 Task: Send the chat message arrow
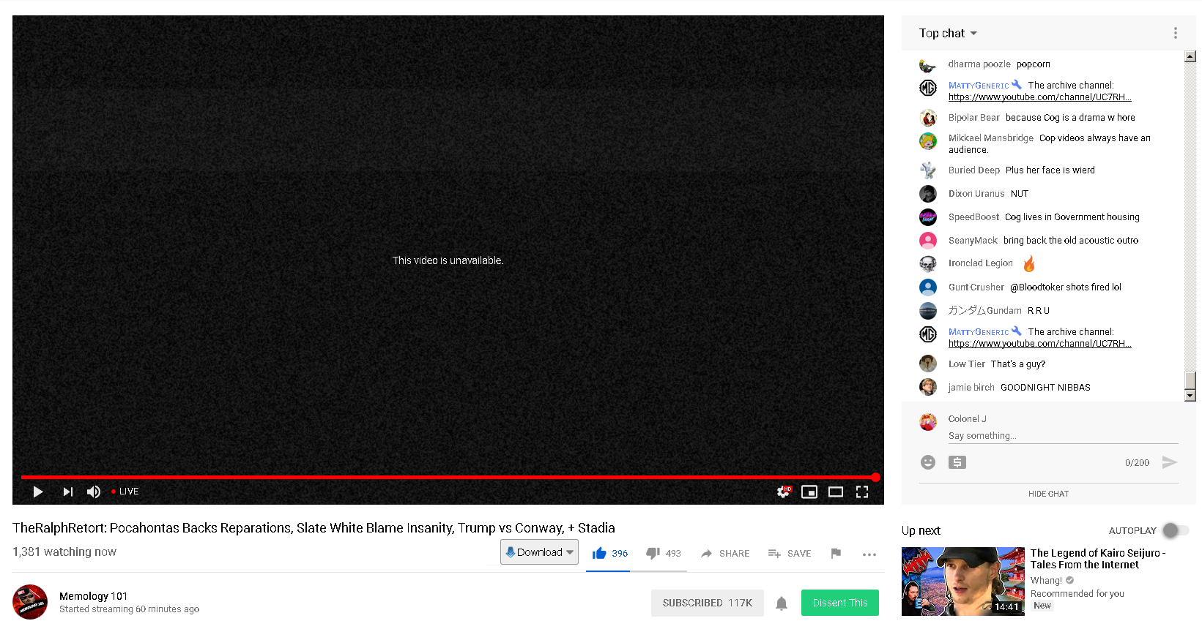1169,462
